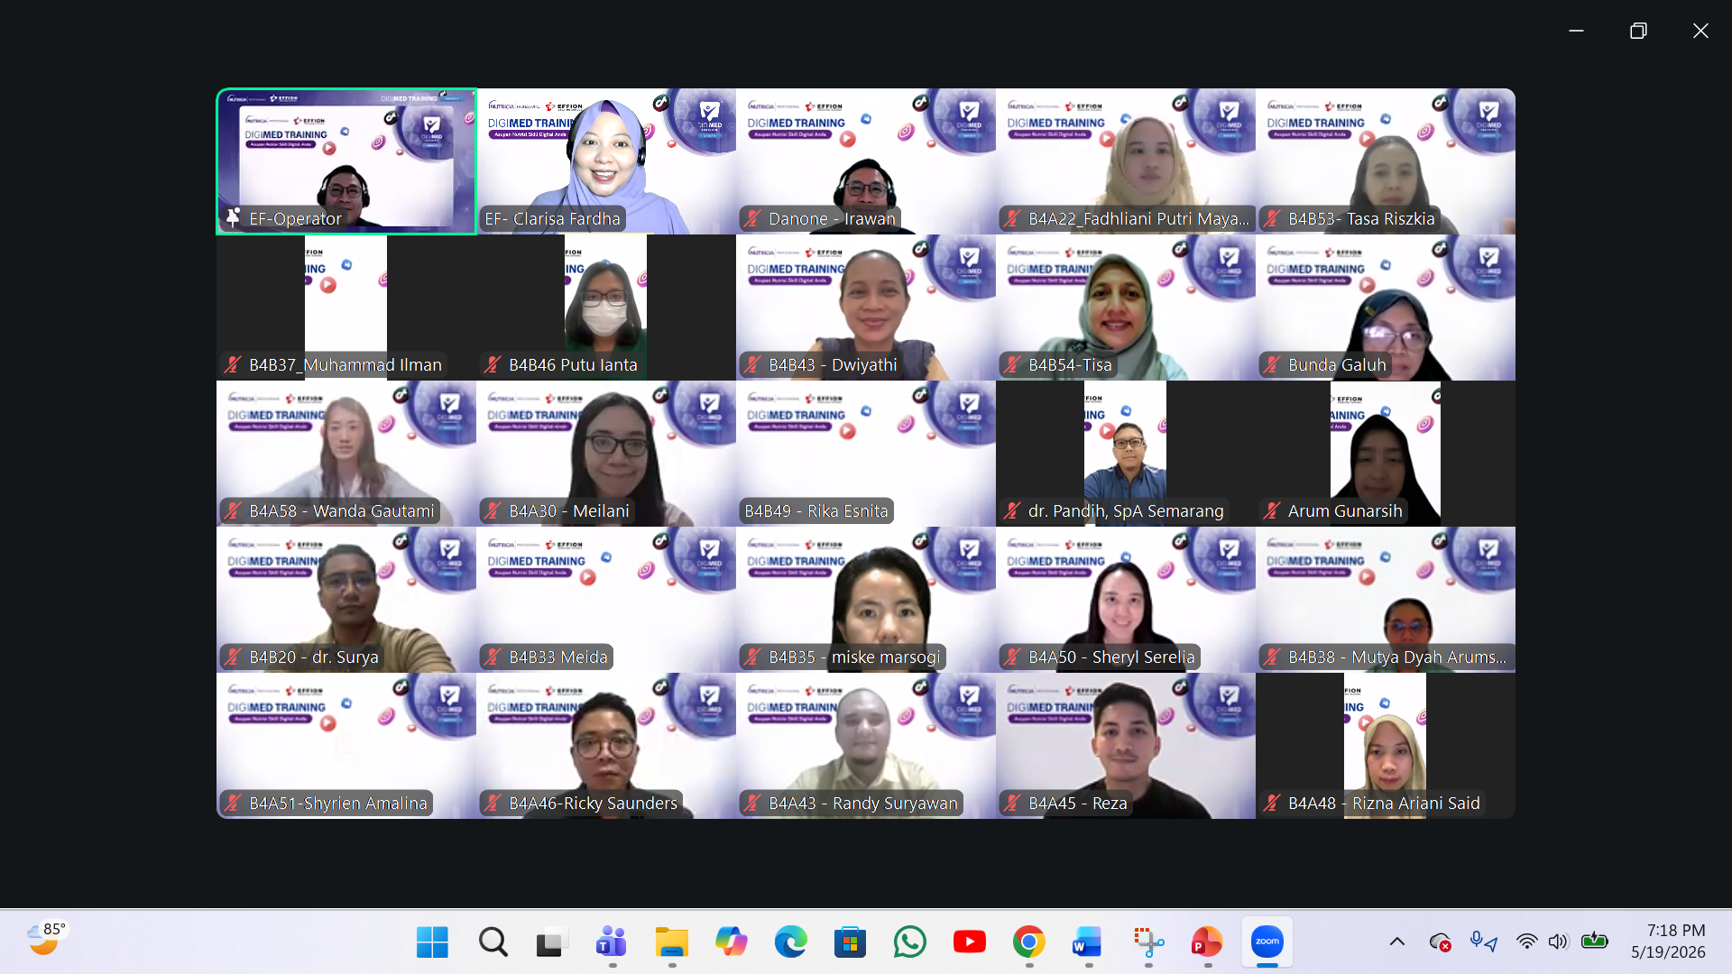The height and width of the screenshot is (974, 1732).
Task: Select B4B20 - dr. Surya video tile
Action: click(346, 600)
